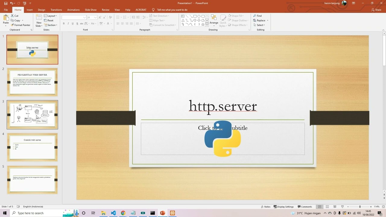Toggle Normal view button
Image resolution: width=386 pixels, height=217 pixels.
click(320, 207)
